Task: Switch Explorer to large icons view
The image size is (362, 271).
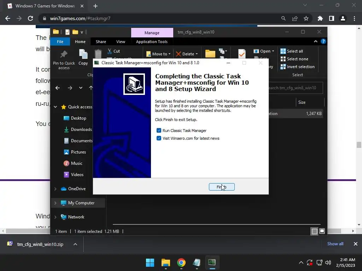Action: [x=322, y=231]
